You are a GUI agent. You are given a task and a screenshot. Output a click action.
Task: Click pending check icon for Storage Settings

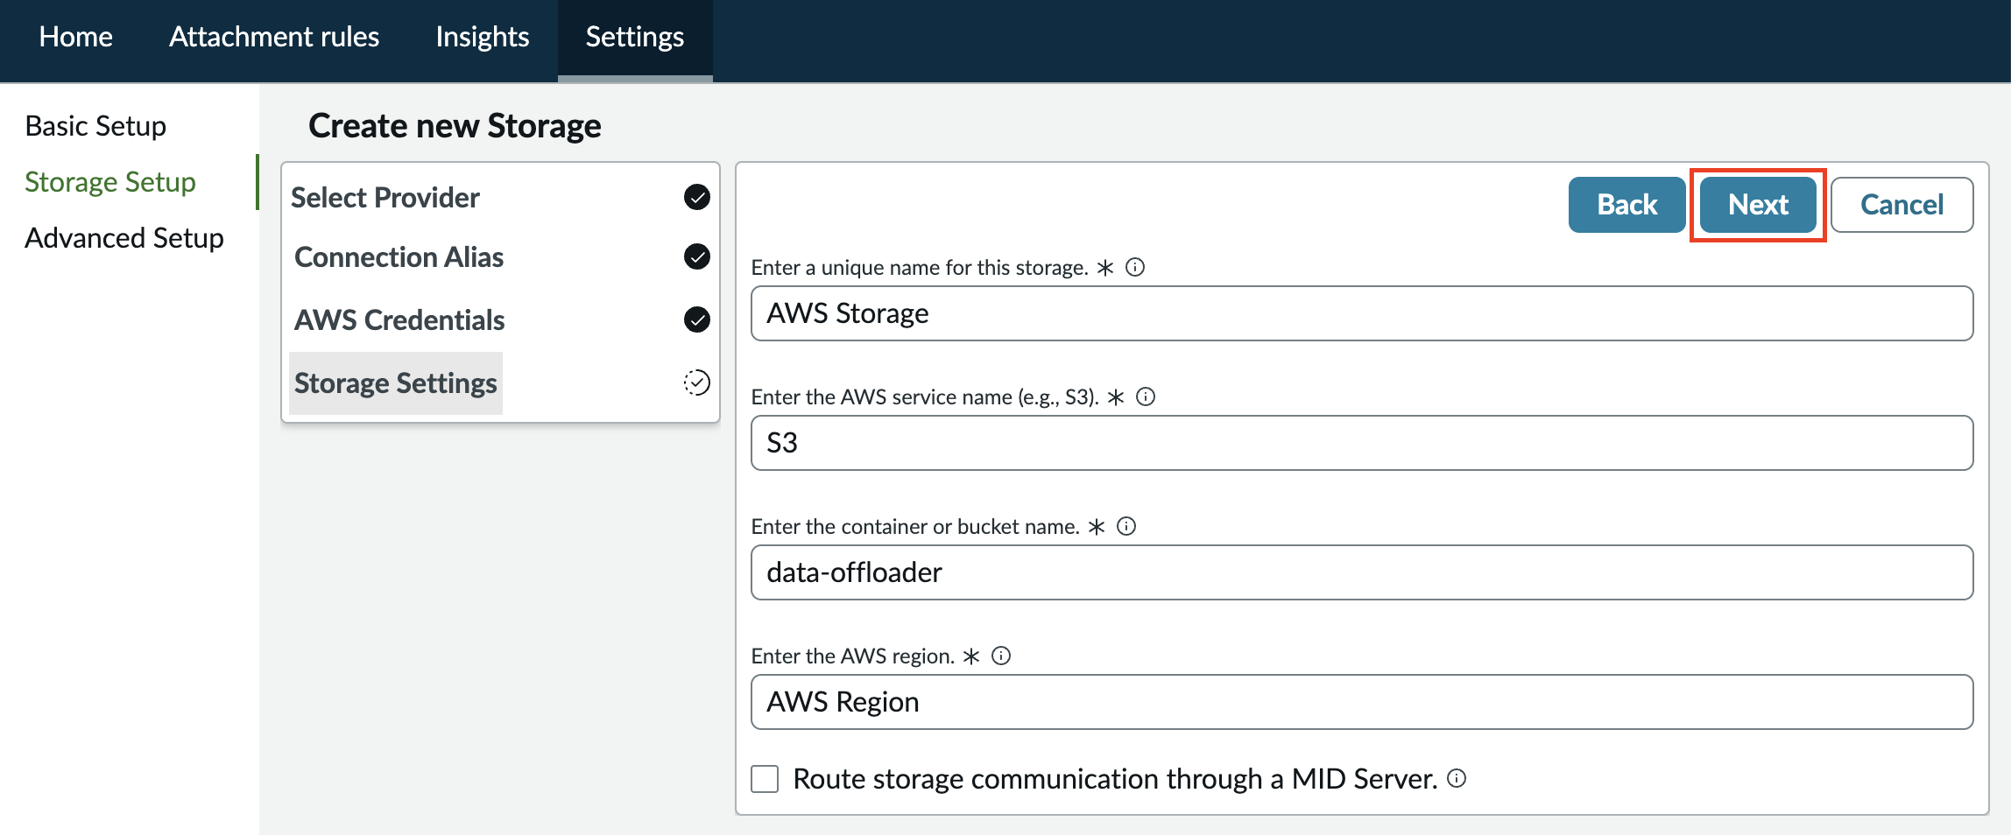(x=697, y=382)
